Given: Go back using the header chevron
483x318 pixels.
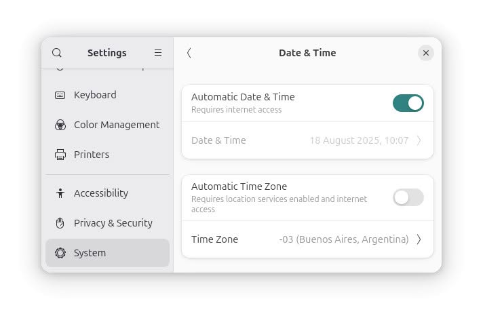Looking at the screenshot, I should [x=189, y=53].
